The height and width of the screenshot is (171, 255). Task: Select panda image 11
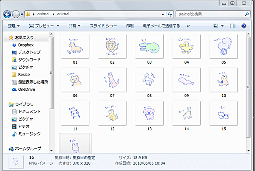(75, 113)
